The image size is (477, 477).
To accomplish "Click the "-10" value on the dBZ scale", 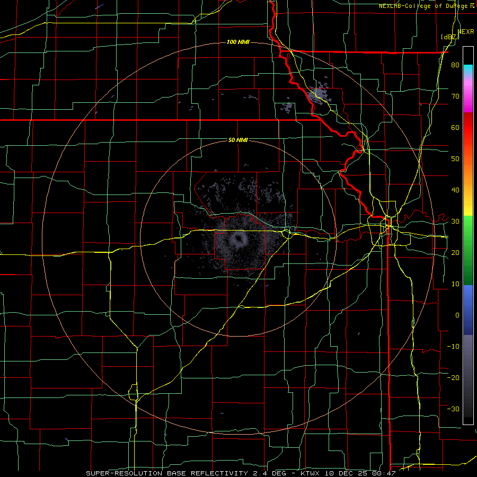I will [x=453, y=347].
